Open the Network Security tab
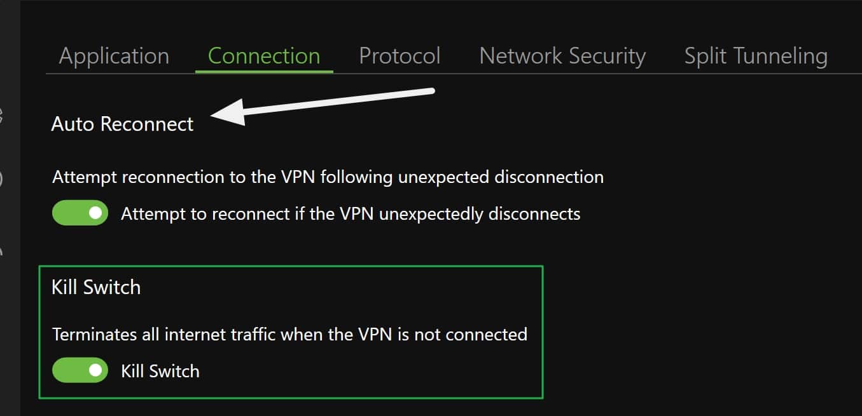 [562, 56]
